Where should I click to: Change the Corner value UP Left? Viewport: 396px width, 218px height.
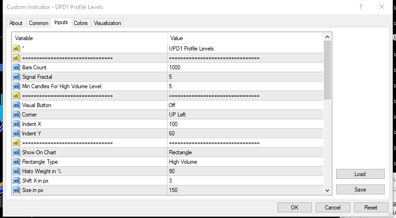[245, 115]
